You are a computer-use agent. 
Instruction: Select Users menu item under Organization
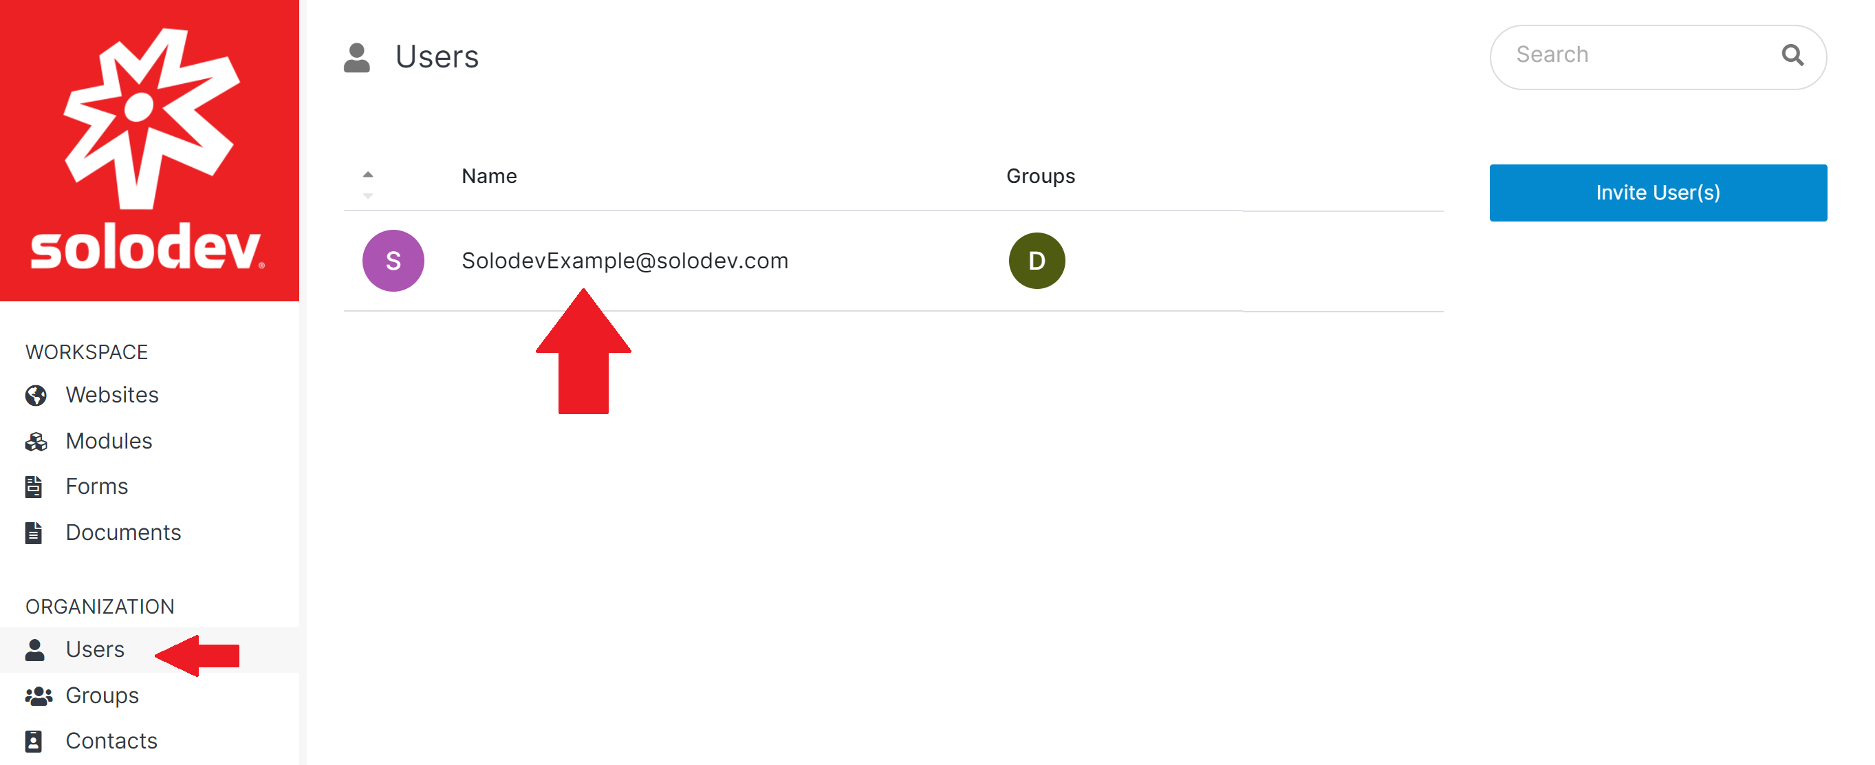(94, 649)
